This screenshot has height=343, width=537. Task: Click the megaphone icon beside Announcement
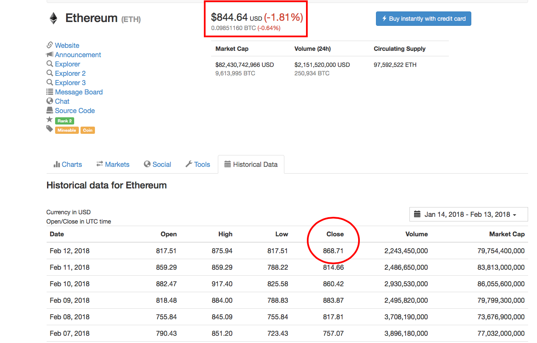(x=50, y=55)
